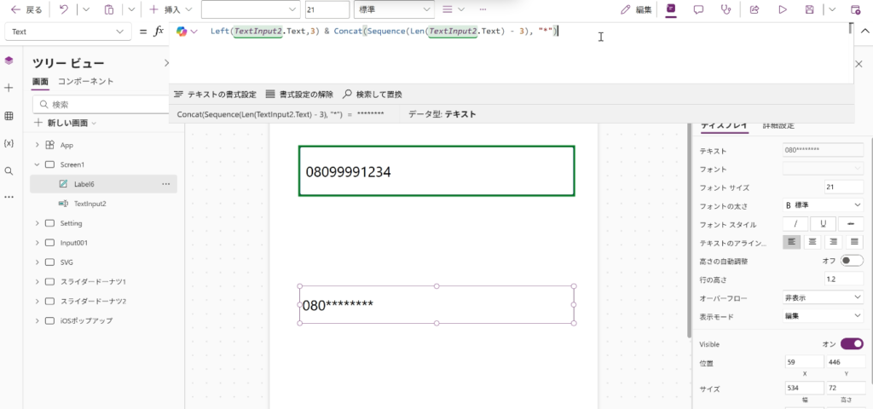The height and width of the screenshot is (409, 873).
Task: Open the Copilot icon in the formula bar
Action: [182, 32]
